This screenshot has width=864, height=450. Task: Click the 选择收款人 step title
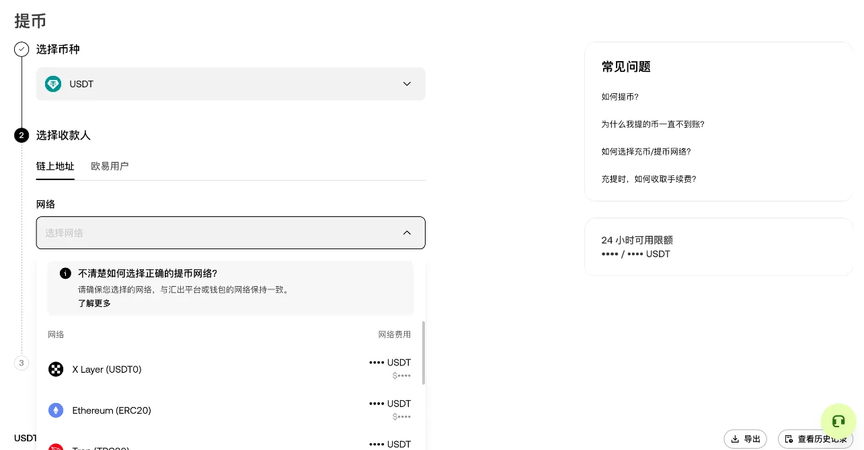coord(63,135)
